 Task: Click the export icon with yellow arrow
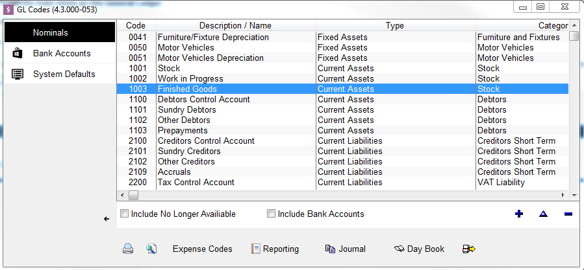[469, 249]
